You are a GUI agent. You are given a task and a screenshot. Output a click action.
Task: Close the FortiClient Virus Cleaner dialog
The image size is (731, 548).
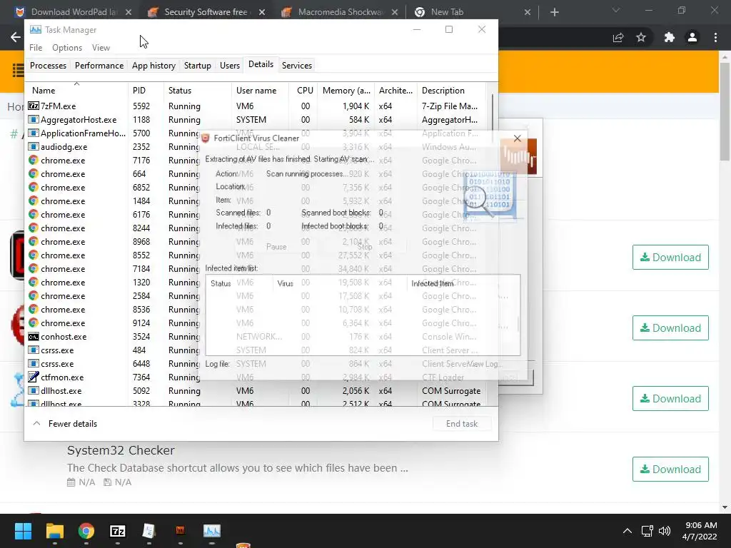[517, 138]
